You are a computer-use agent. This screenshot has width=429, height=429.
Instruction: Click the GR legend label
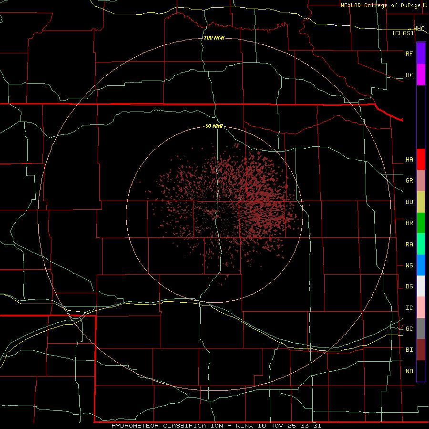[409, 181]
